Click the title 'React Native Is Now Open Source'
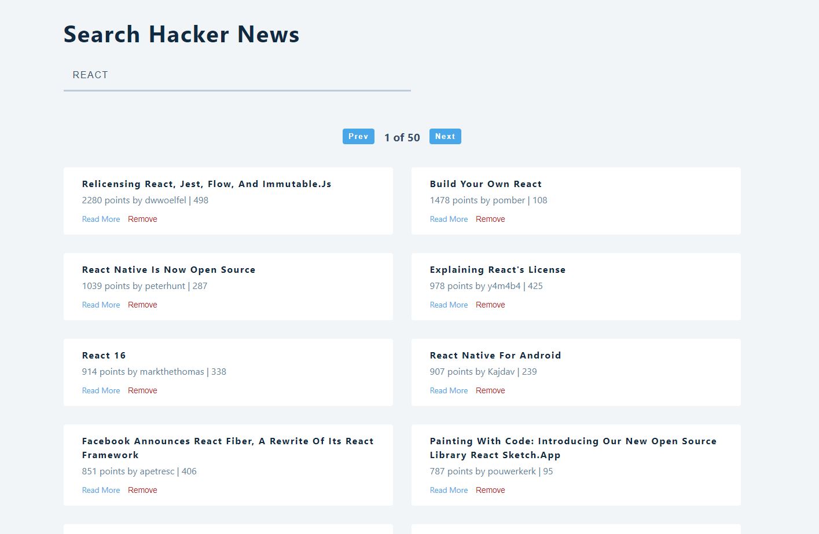This screenshot has height=534, width=819. pyautogui.click(x=168, y=270)
